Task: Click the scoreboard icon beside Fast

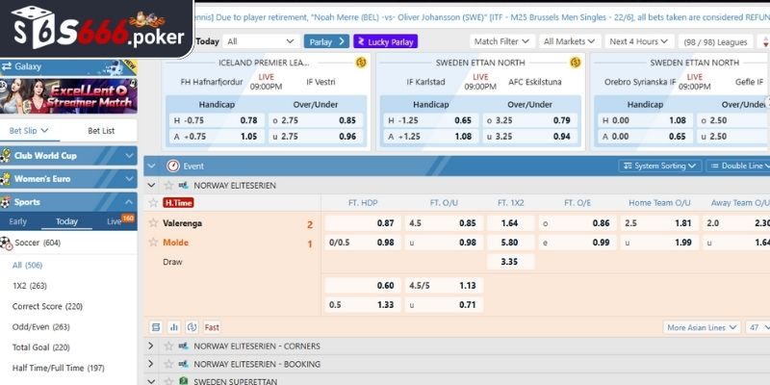Action: click(x=156, y=327)
